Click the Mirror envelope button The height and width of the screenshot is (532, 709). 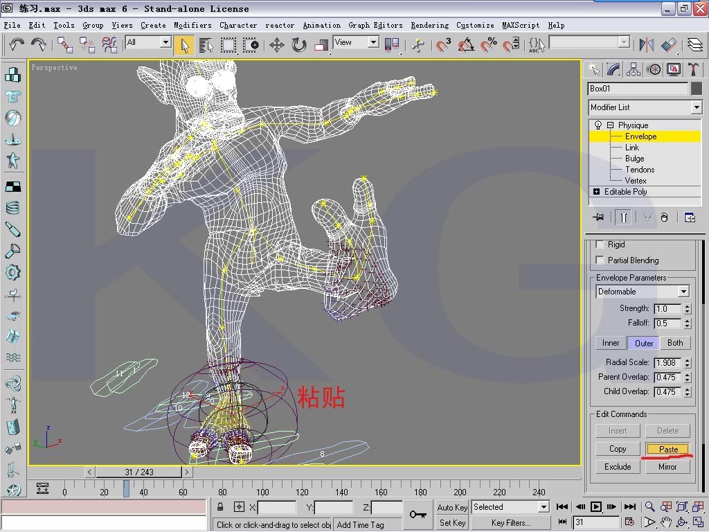point(668,467)
